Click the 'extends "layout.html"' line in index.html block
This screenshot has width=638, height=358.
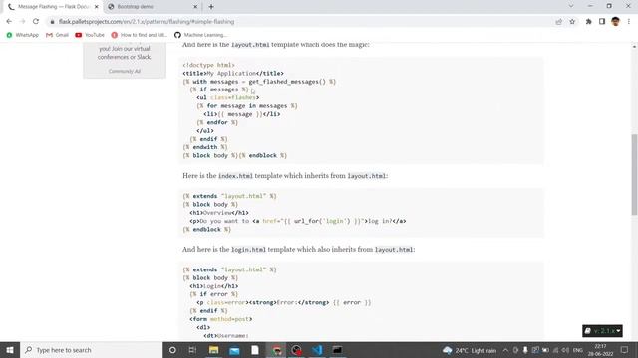coord(229,196)
